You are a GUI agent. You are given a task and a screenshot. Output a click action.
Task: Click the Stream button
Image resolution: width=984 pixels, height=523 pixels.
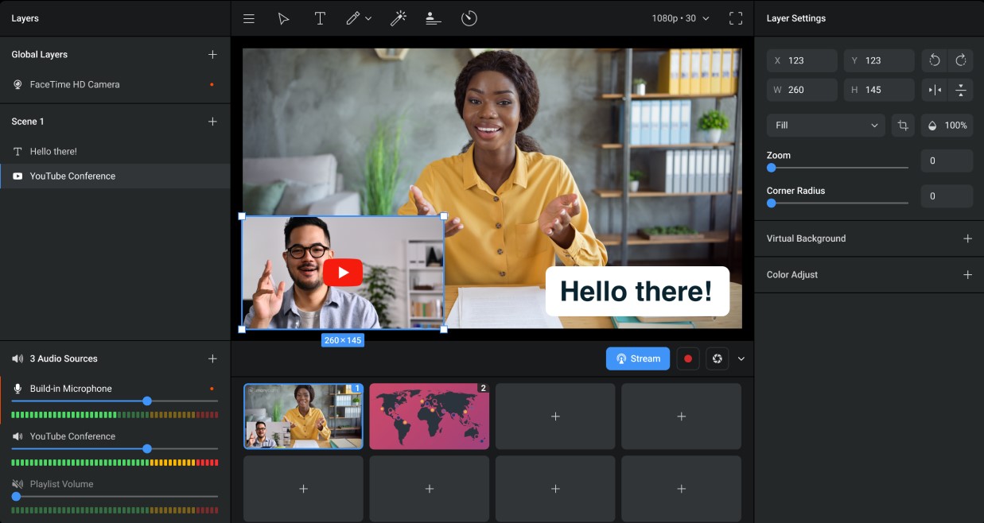[x=638, y=358]
